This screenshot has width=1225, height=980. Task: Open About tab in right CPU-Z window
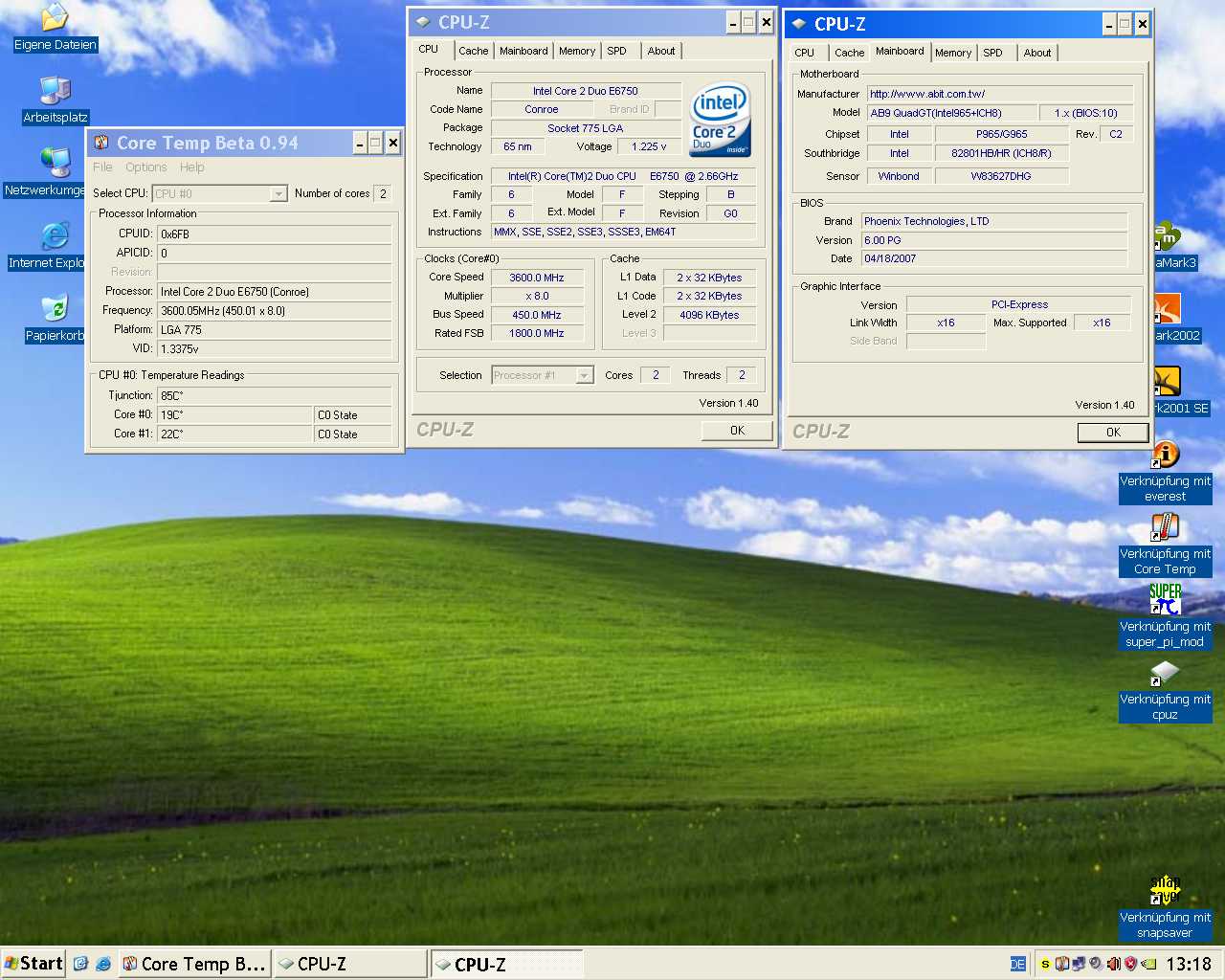1037,53
